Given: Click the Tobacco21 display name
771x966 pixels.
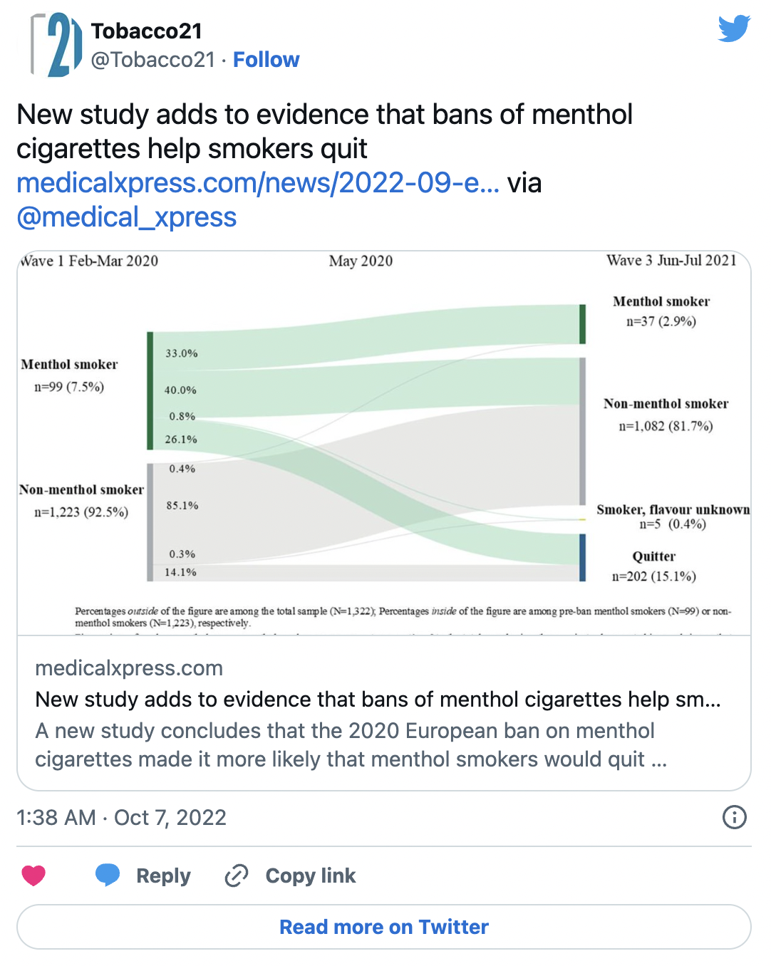Looking at the screenshot, I should click(147, 31).
